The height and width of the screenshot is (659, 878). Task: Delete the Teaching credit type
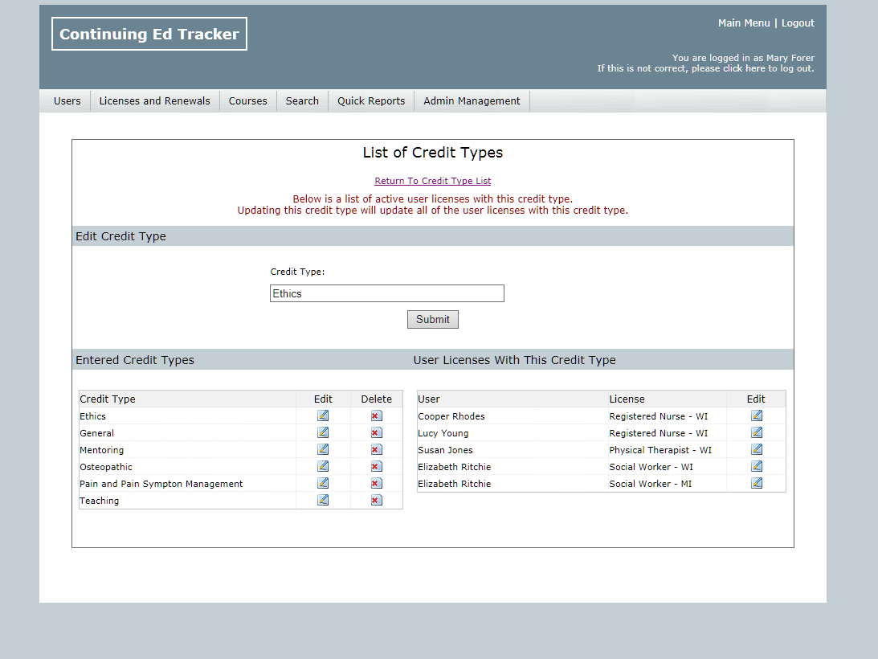(376, 500)
